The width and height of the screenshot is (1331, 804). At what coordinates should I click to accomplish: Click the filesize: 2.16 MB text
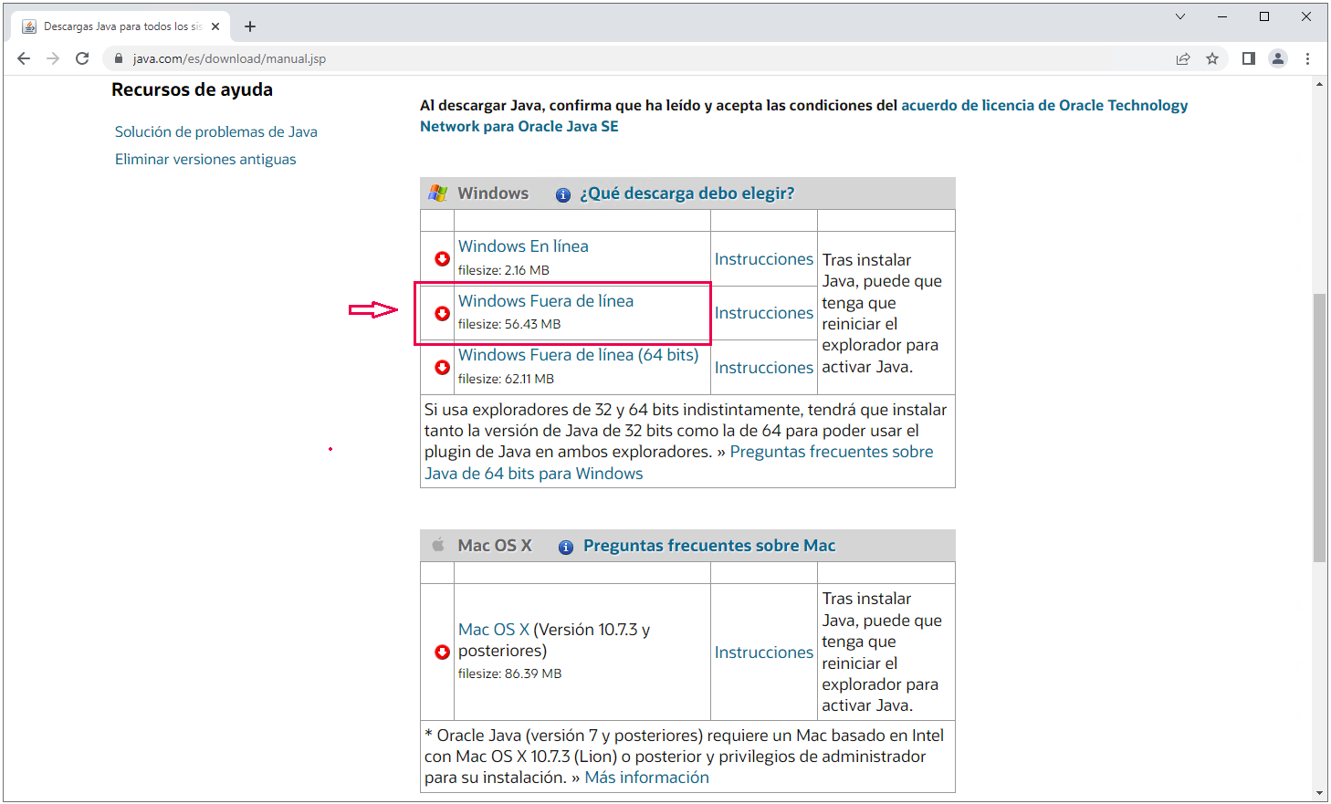(504, 270)
